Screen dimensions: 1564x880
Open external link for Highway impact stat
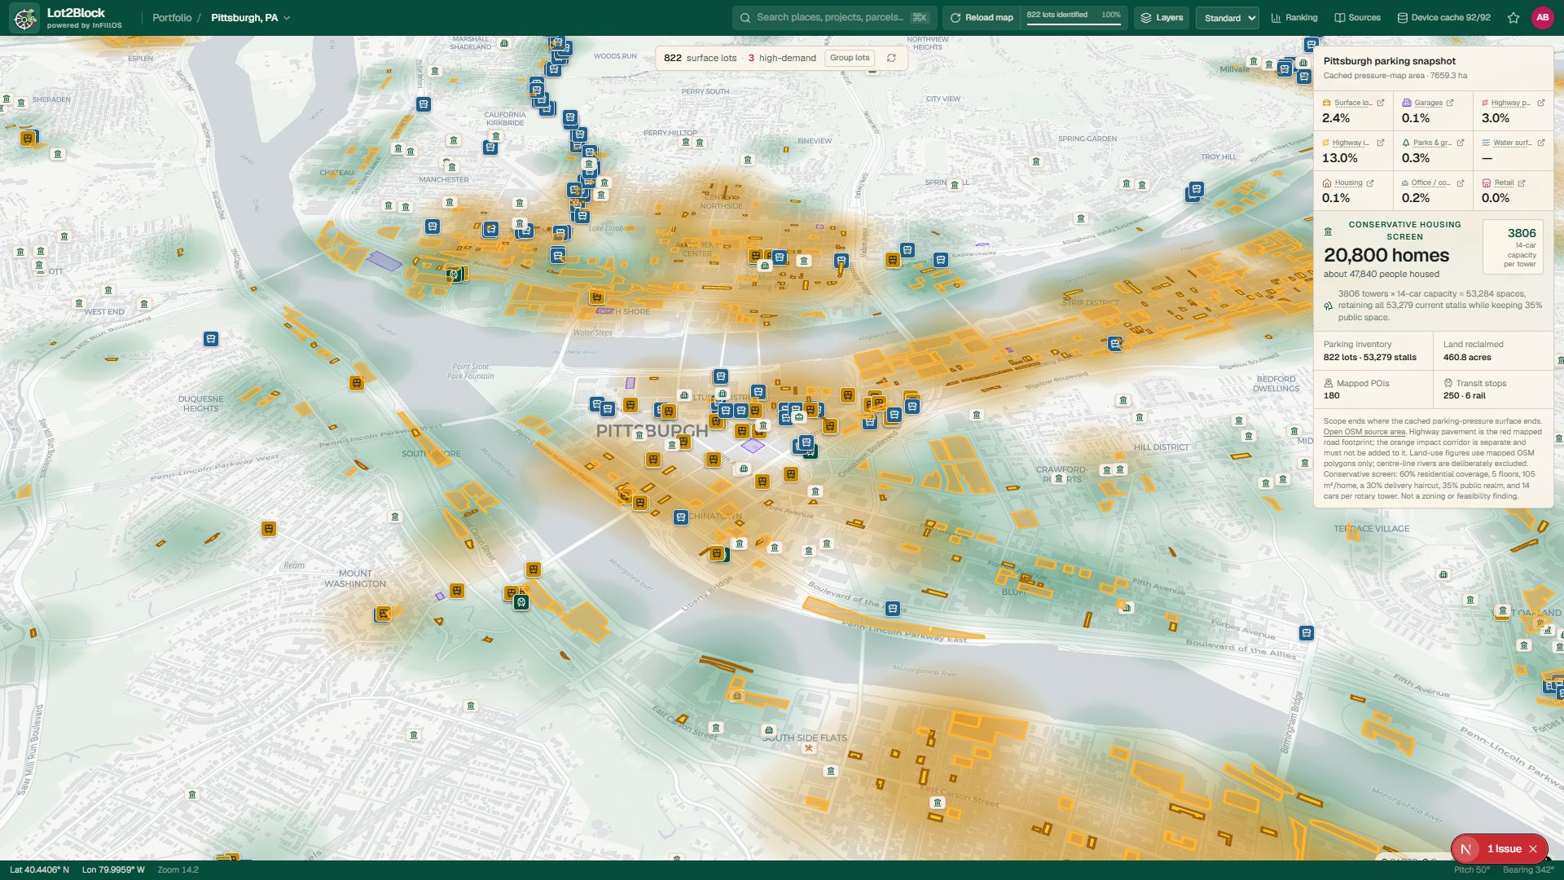tap(1380, 143)
